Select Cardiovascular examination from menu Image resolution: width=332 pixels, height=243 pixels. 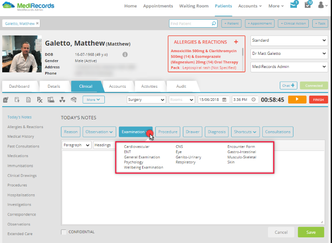(136, 147)
